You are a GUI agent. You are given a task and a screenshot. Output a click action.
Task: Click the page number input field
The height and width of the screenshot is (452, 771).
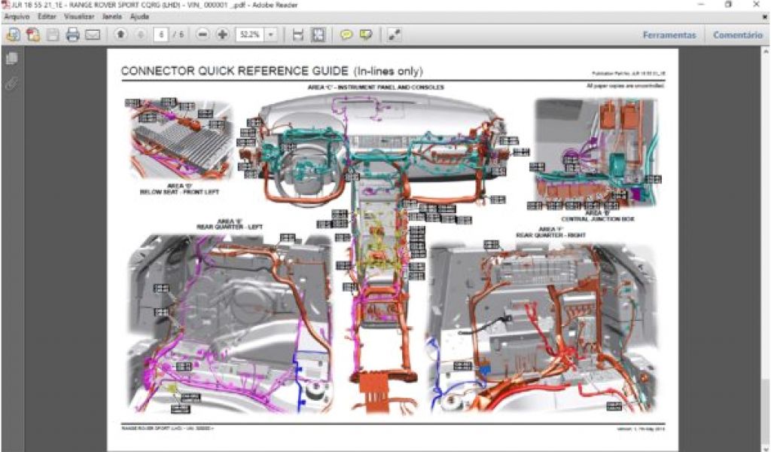(x=161, y=35)
